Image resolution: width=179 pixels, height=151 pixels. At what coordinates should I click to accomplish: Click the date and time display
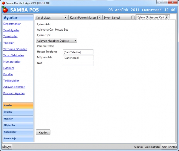point(142,10)
